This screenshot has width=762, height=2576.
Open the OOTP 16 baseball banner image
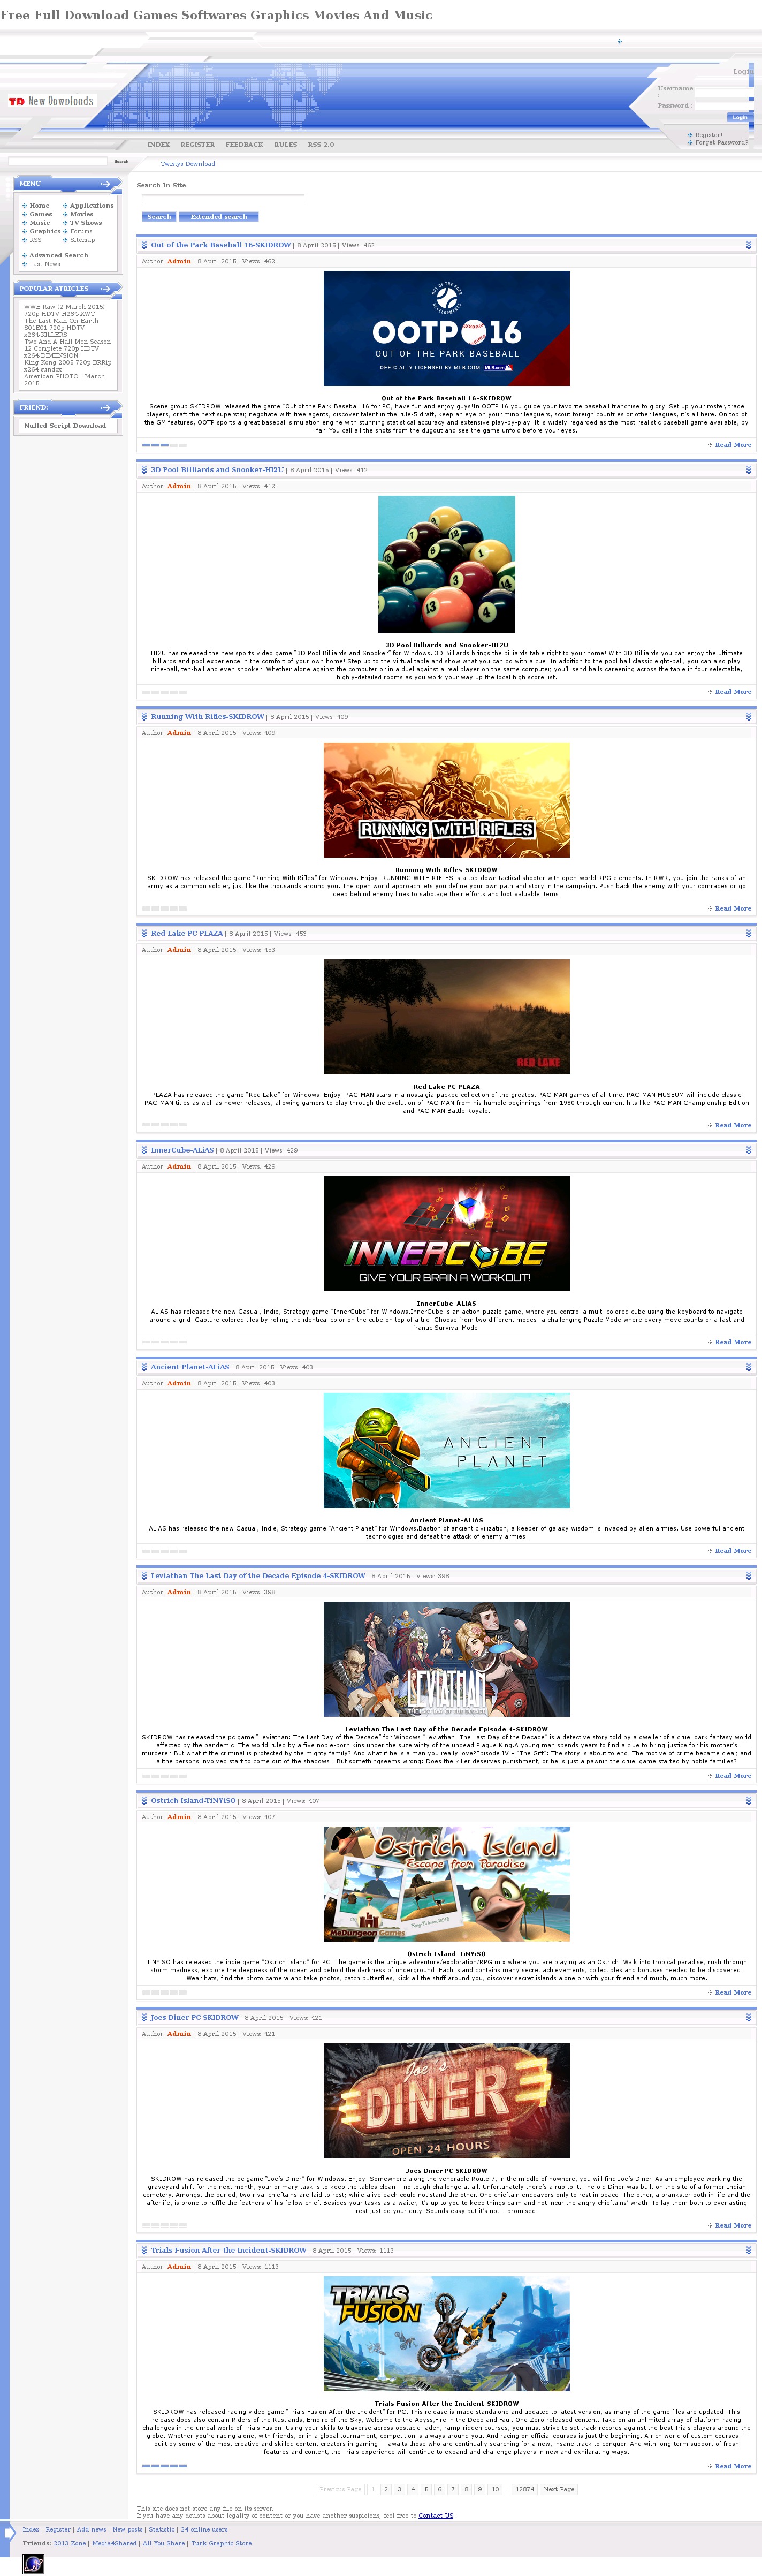(x=446, y=328)
